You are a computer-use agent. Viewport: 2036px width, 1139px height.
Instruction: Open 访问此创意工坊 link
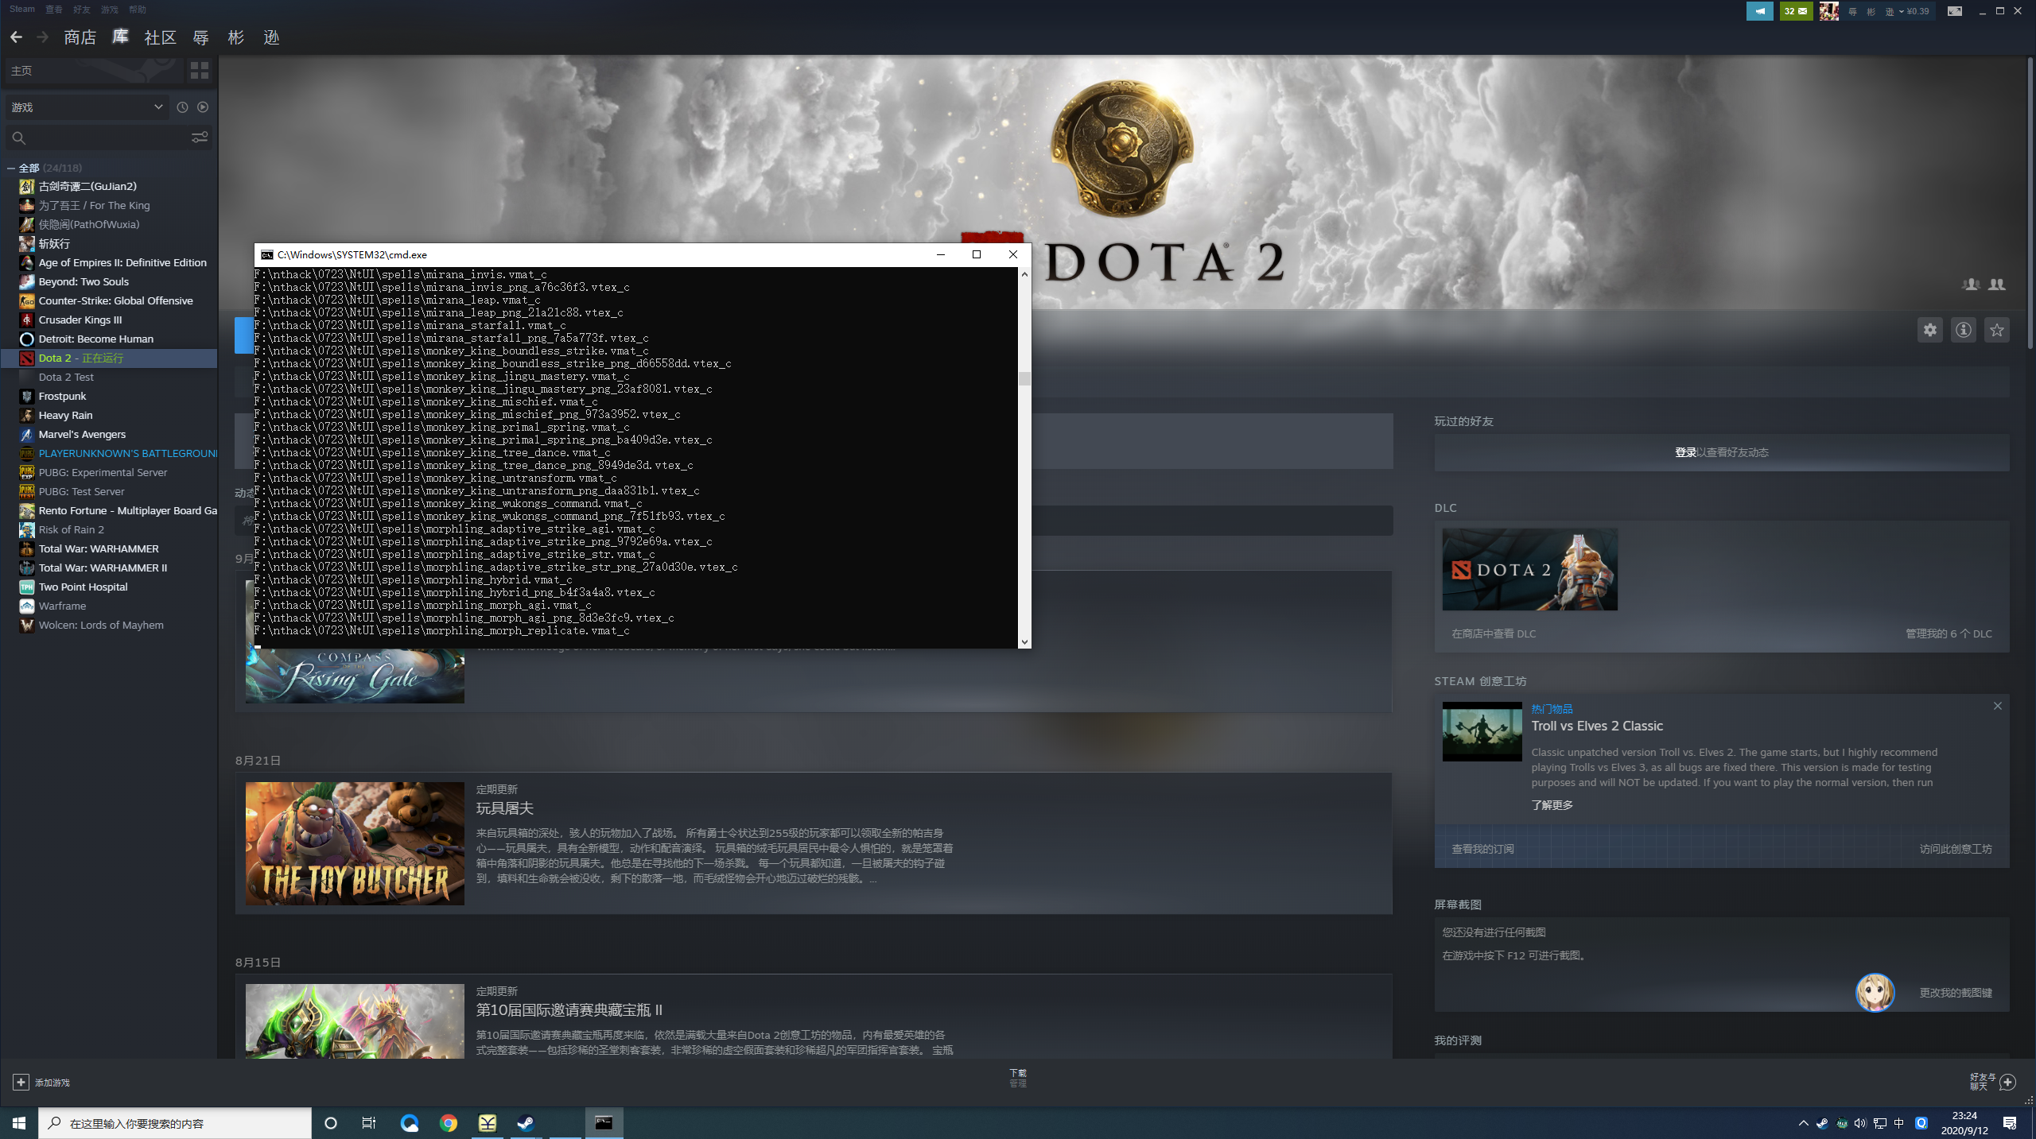pos(1956,849)
